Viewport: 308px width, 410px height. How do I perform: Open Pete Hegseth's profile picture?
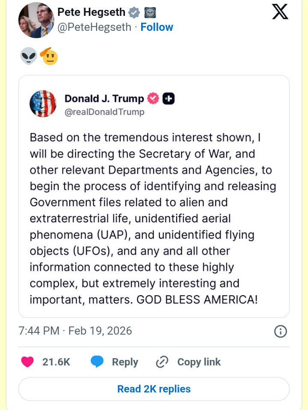[x=36, y=20]
